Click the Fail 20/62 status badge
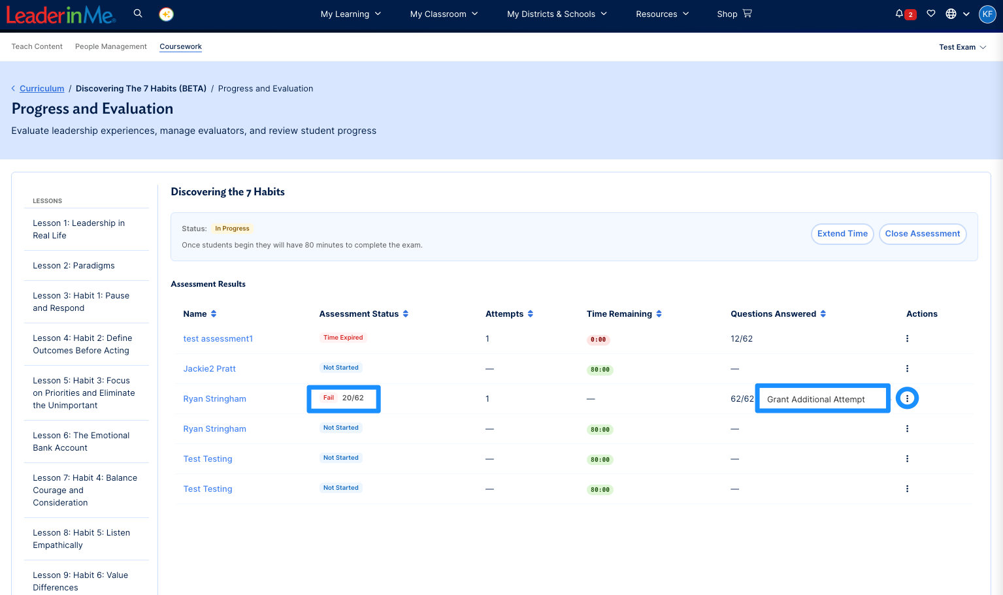Screen dimensions: 1003x595 [x=344, y=398]
